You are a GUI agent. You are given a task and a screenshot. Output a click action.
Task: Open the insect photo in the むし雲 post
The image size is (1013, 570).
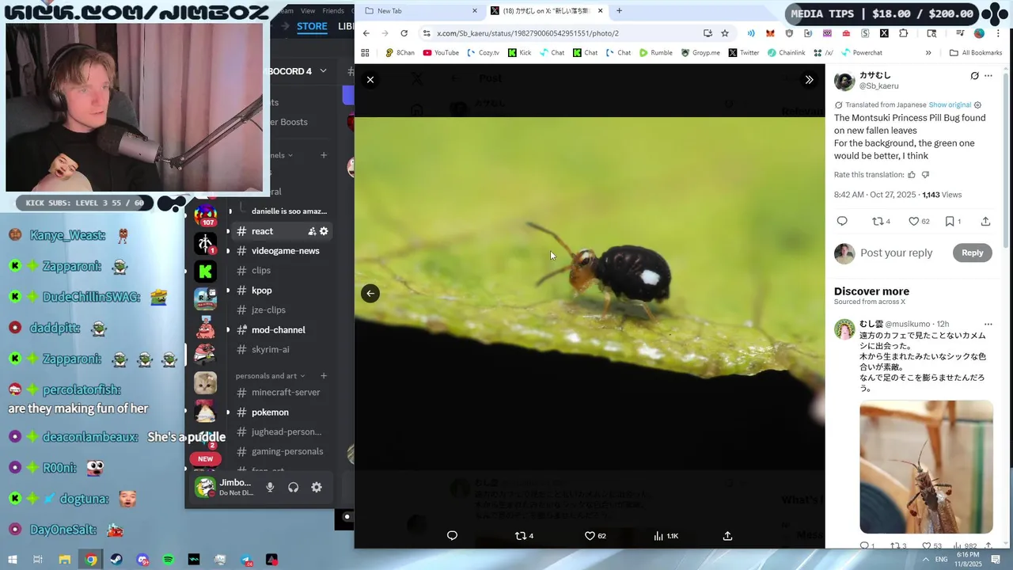(x=926, y=467)
